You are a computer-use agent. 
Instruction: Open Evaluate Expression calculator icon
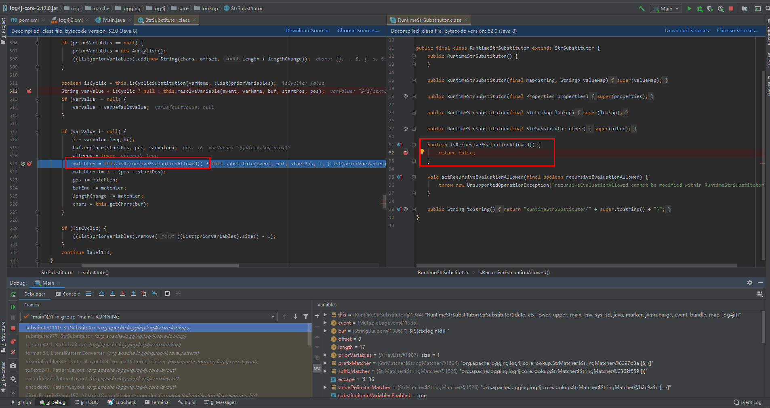[x=168, y=294]
